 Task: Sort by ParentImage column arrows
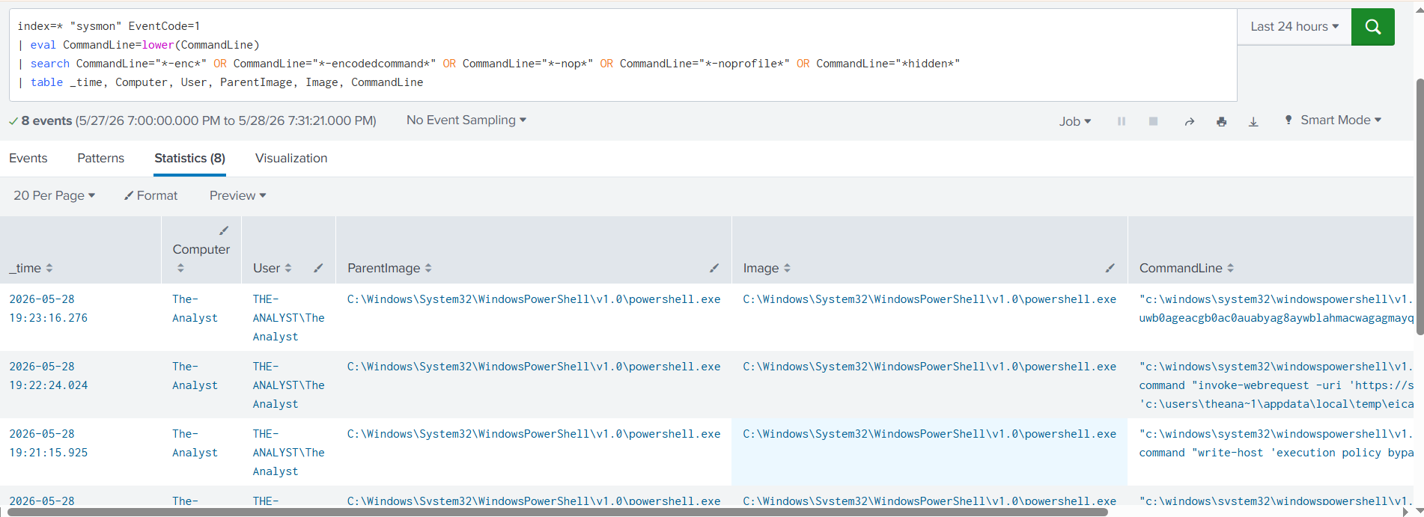428,268
